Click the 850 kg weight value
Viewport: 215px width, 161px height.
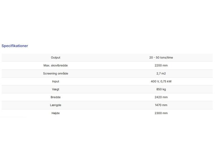(x=161, y=89)
